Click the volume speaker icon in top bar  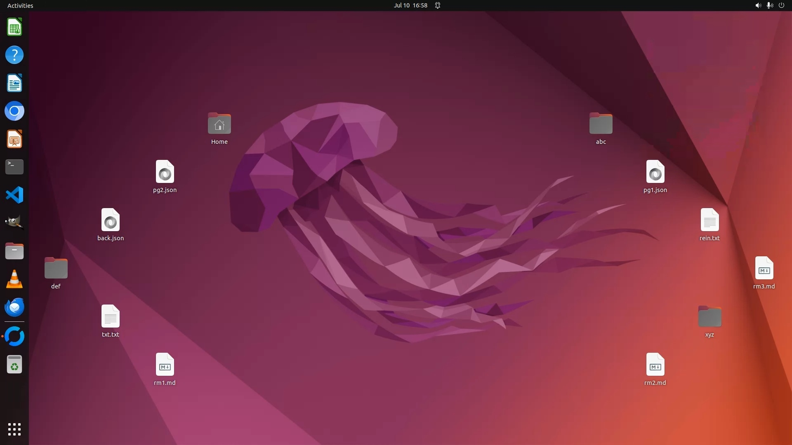758,5
